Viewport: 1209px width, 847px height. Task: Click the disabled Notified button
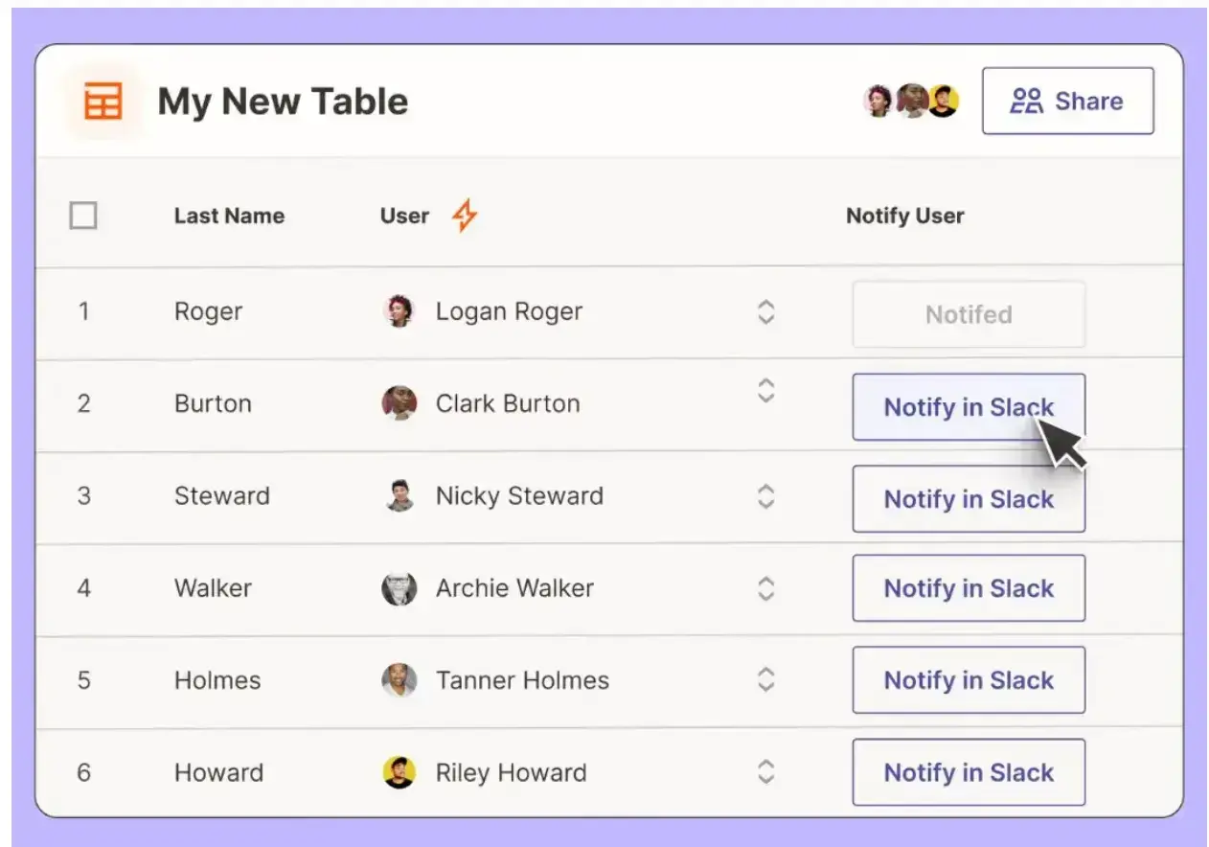(x=968, y=314)
